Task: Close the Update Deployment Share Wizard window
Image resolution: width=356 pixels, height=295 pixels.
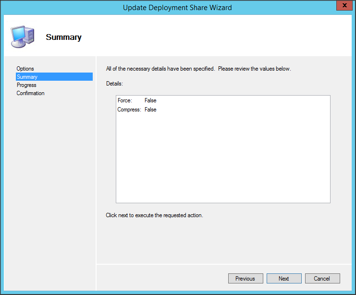Action: (343, 7)
